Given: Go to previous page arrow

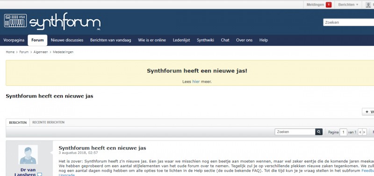Looking at the screenshot, I should (x=360, y=132).
